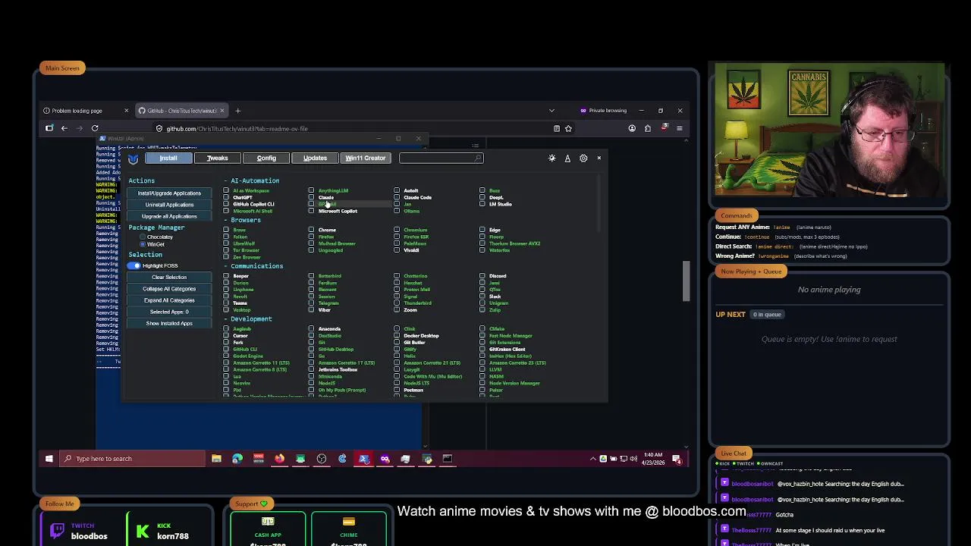Check the Chrome checkbox
Viewport: 971px width, 546px height.
pos(311,230)
